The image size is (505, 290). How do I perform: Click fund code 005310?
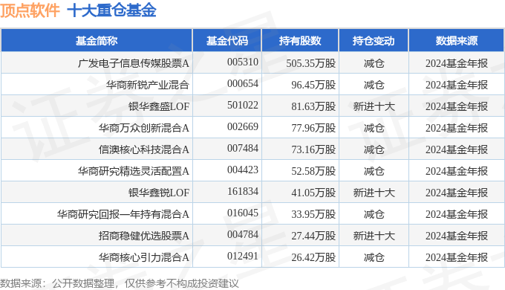pos(243,62)
